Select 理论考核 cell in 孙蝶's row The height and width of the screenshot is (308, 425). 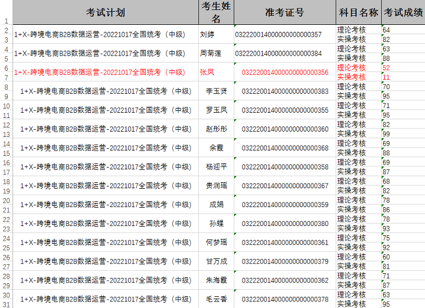coord(351,219)
